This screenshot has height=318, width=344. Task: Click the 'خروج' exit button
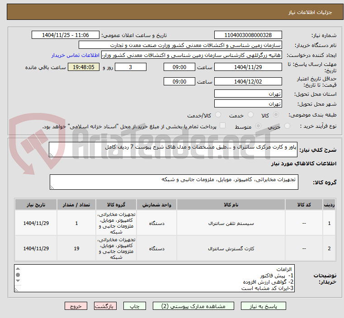point(75,306)
